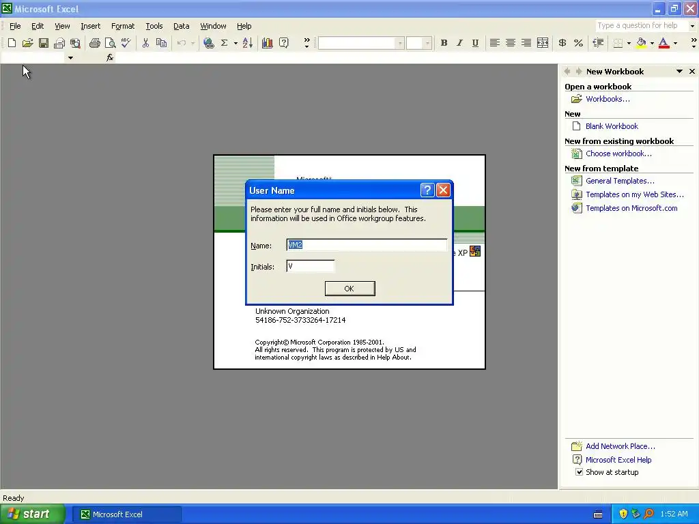This screenshot has height=524, width=699.
Task: Click the Borders icon
Action: 618,43
